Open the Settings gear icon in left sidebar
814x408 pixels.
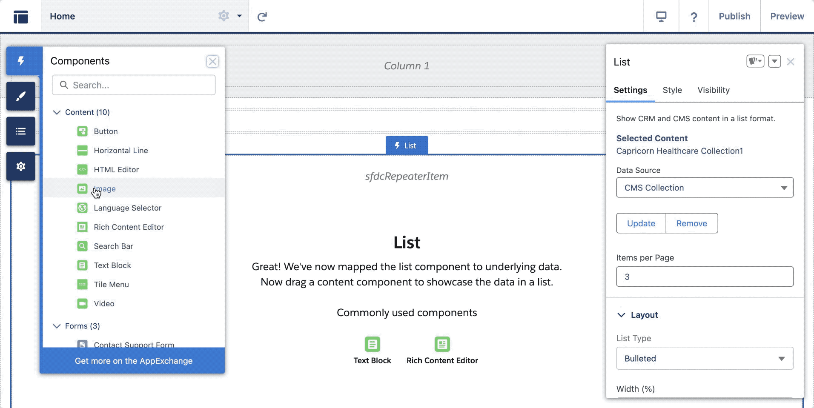[x=20, y=166]
